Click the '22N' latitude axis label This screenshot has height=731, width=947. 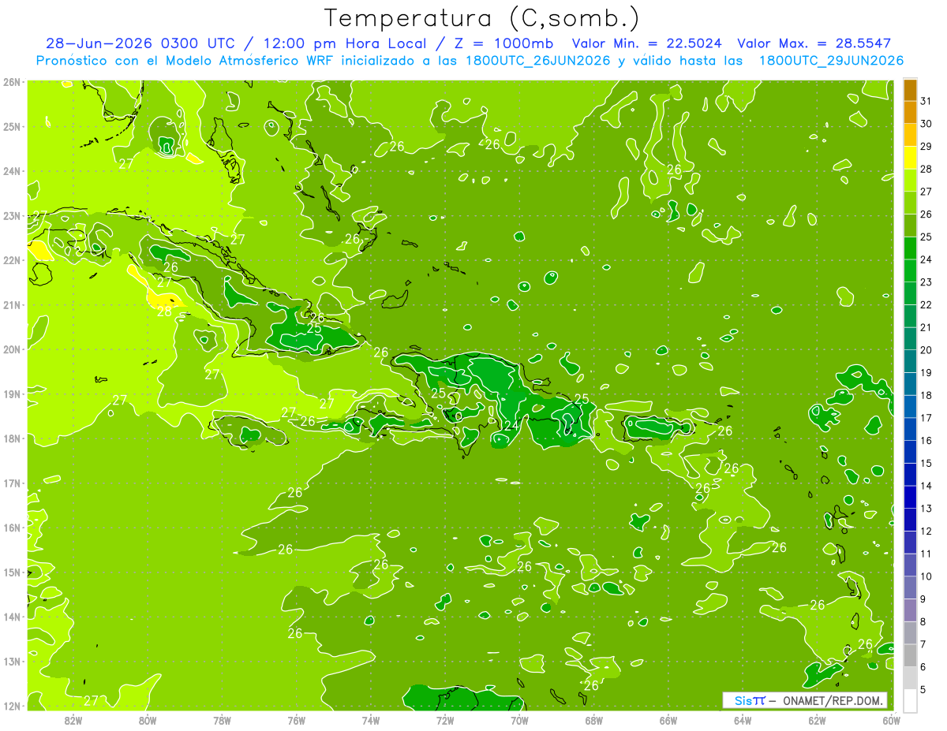(x=12, y=260)
